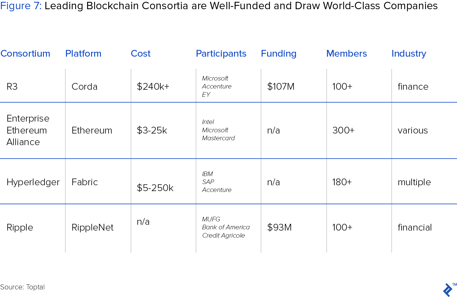The height and width of the screenshot is (297, 457).
Task: Select the Platform column header
Action: [x=83, y=54]
